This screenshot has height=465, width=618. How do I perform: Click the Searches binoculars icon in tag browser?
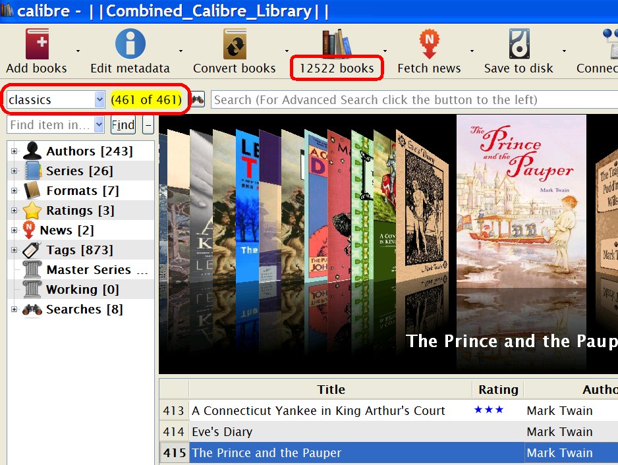32,310
